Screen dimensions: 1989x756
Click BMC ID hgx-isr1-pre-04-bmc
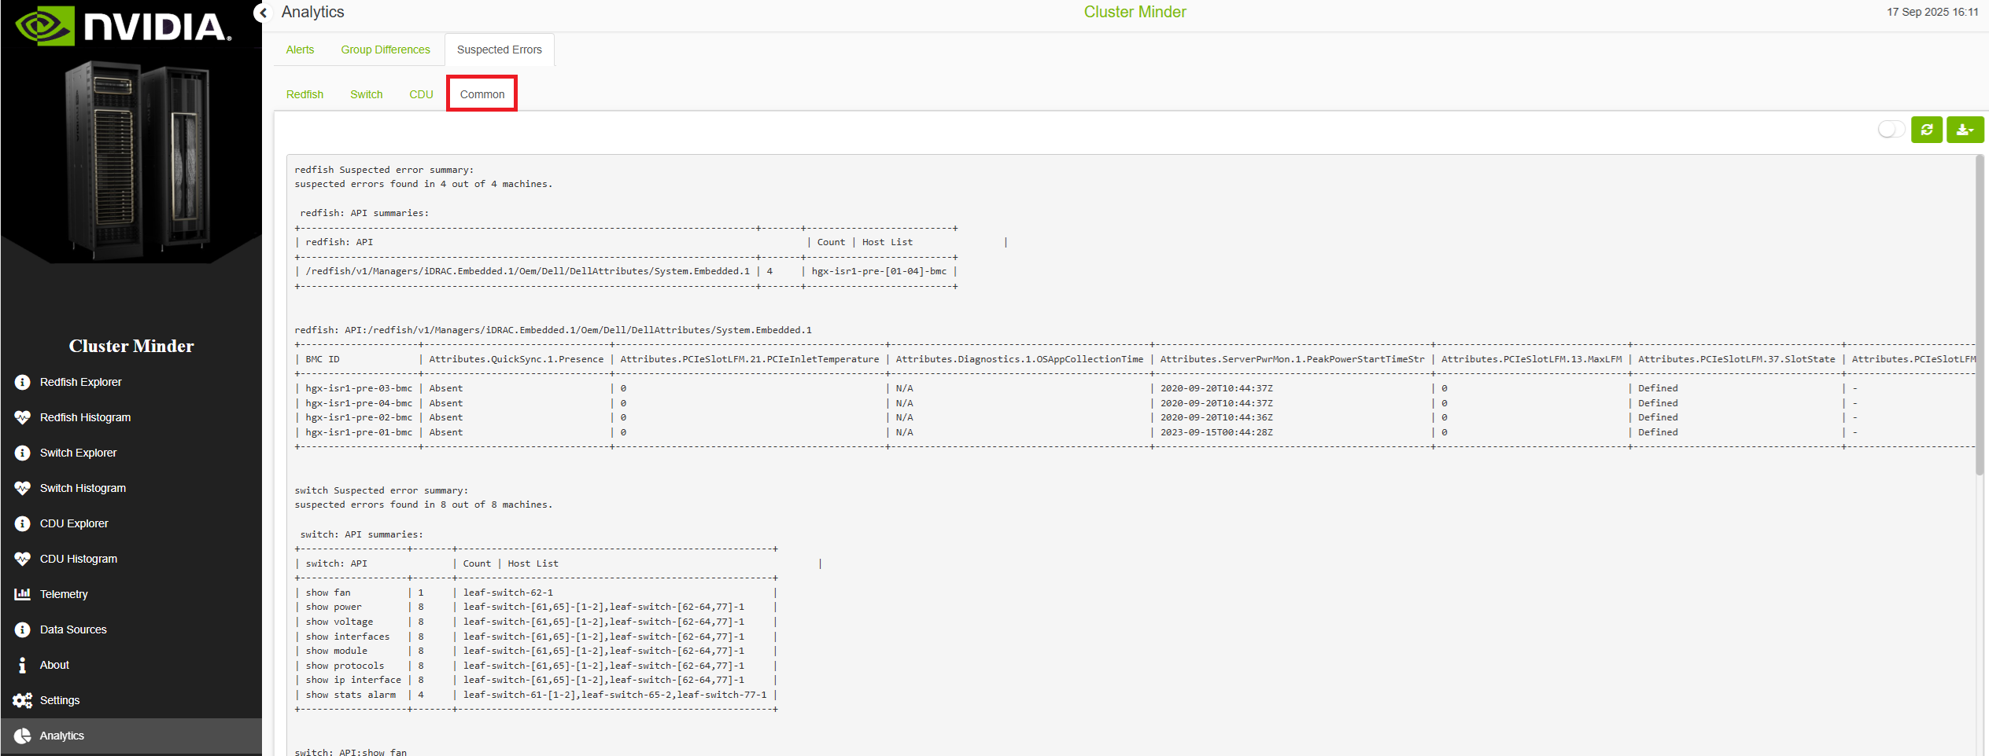[x=359, y=403]
